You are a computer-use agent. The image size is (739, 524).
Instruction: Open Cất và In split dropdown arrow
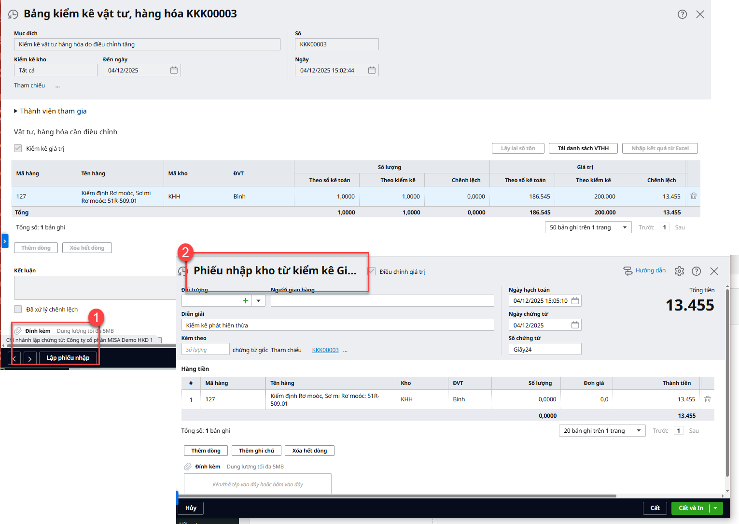tap(715, 508)
